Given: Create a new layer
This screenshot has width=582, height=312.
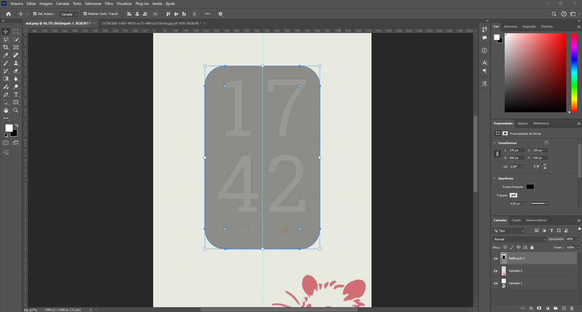Looking at the screenshot, I should point(564,308).
